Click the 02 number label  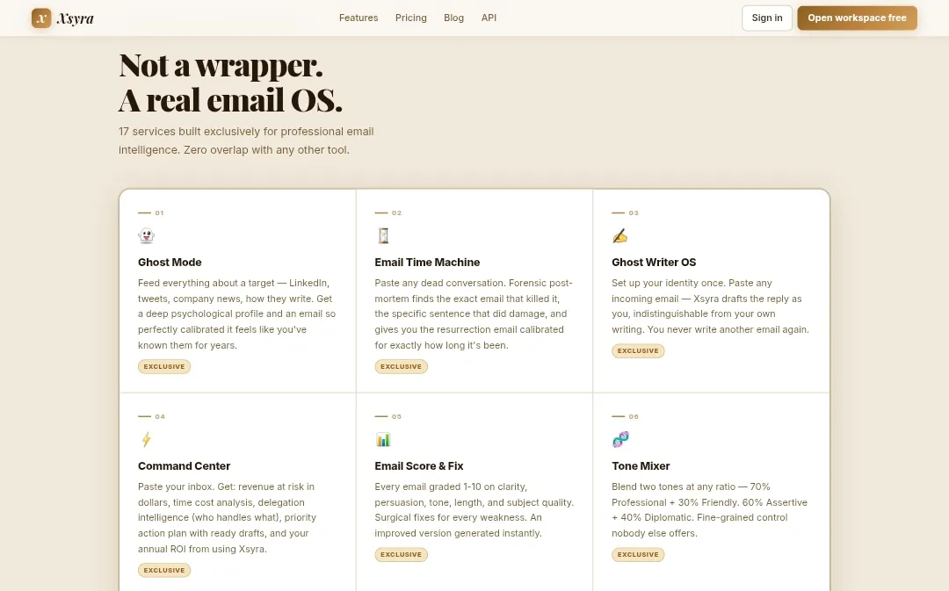(x=396, y=213)
